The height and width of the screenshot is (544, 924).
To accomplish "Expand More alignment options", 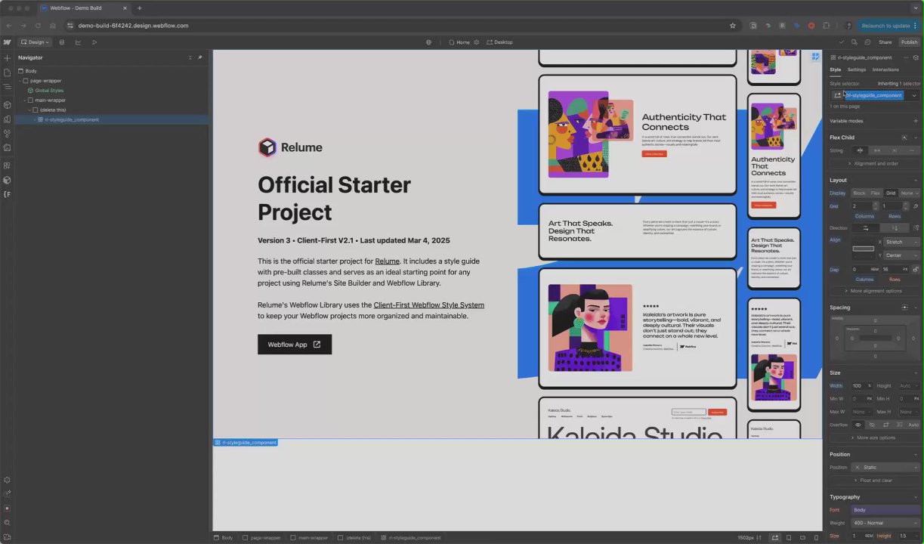I will pyautogui.click(x=875, y=291).
